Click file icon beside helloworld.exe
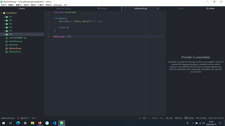 coord(7,52)
